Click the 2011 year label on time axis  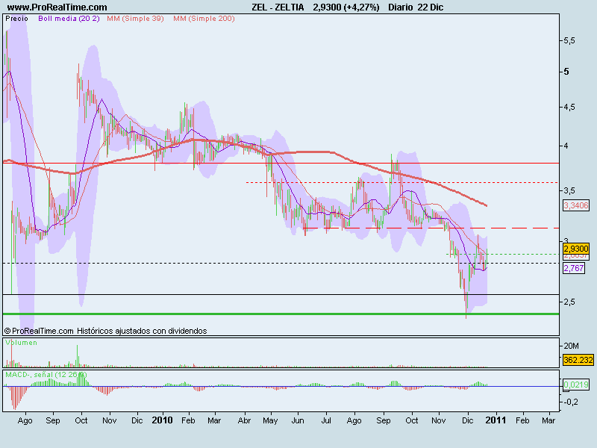point(496,420)
